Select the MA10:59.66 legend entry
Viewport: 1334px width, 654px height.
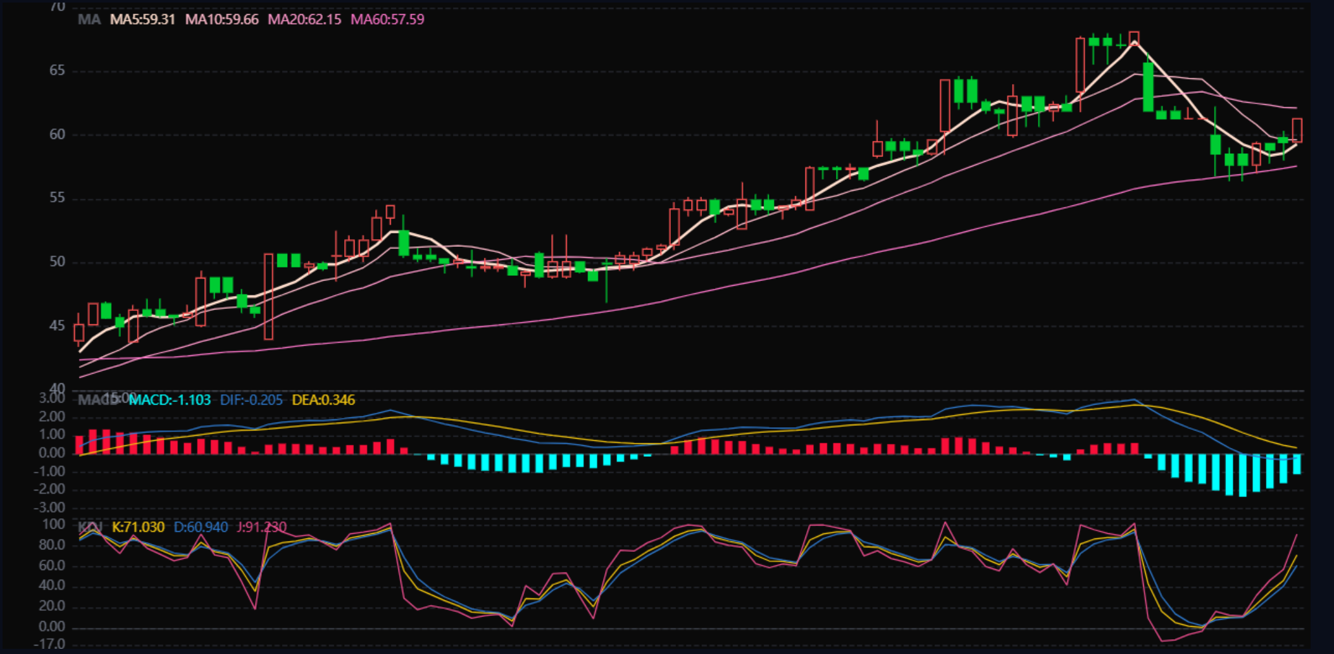click(222, 19)
